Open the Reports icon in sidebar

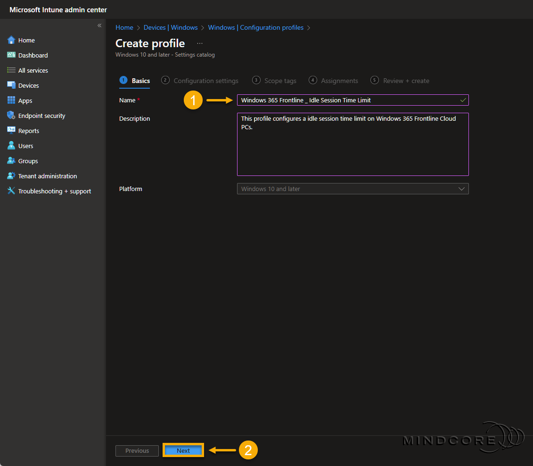tap(11, 131)
